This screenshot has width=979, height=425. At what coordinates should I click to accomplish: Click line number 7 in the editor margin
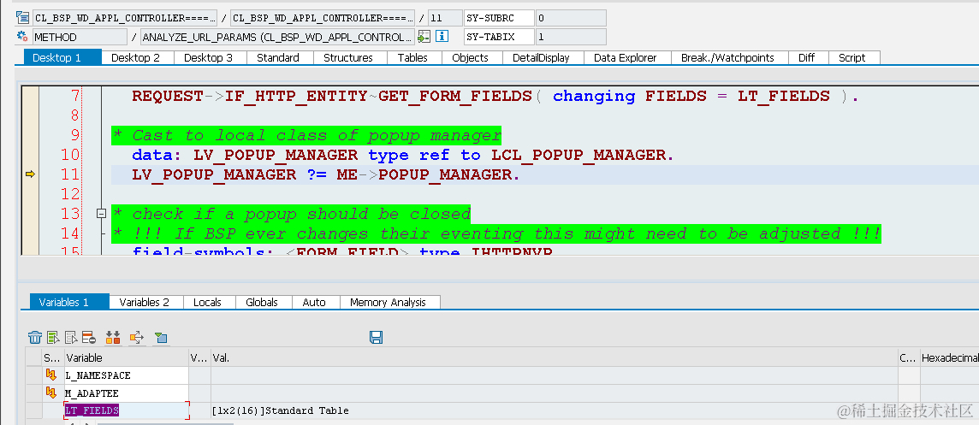(75, 96)
